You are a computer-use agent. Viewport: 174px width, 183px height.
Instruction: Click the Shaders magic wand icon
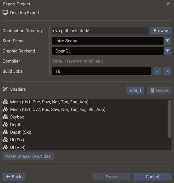click(x=5, y=89)
